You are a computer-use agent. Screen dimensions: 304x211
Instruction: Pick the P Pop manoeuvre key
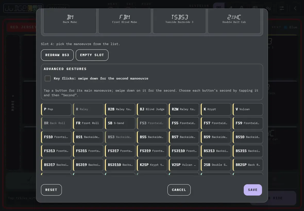(56, 109)
